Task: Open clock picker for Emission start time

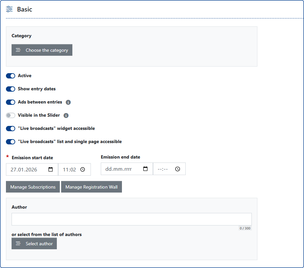Action: click(x=83, y=169)
